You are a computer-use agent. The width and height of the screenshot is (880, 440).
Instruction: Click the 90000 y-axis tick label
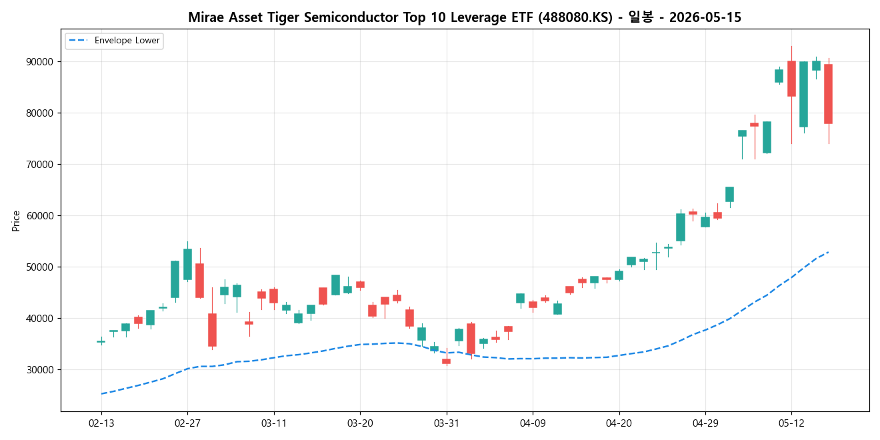tap(41, 62)
